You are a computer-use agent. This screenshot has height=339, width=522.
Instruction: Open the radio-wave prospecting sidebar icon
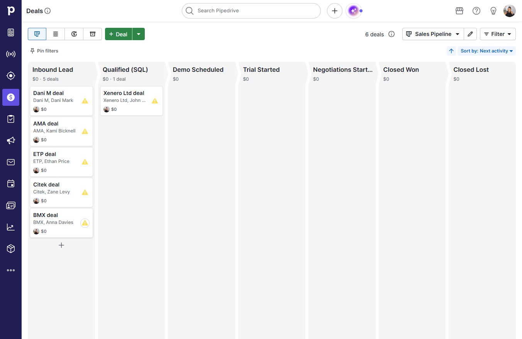pyautogui.click(x=11, y=54)
